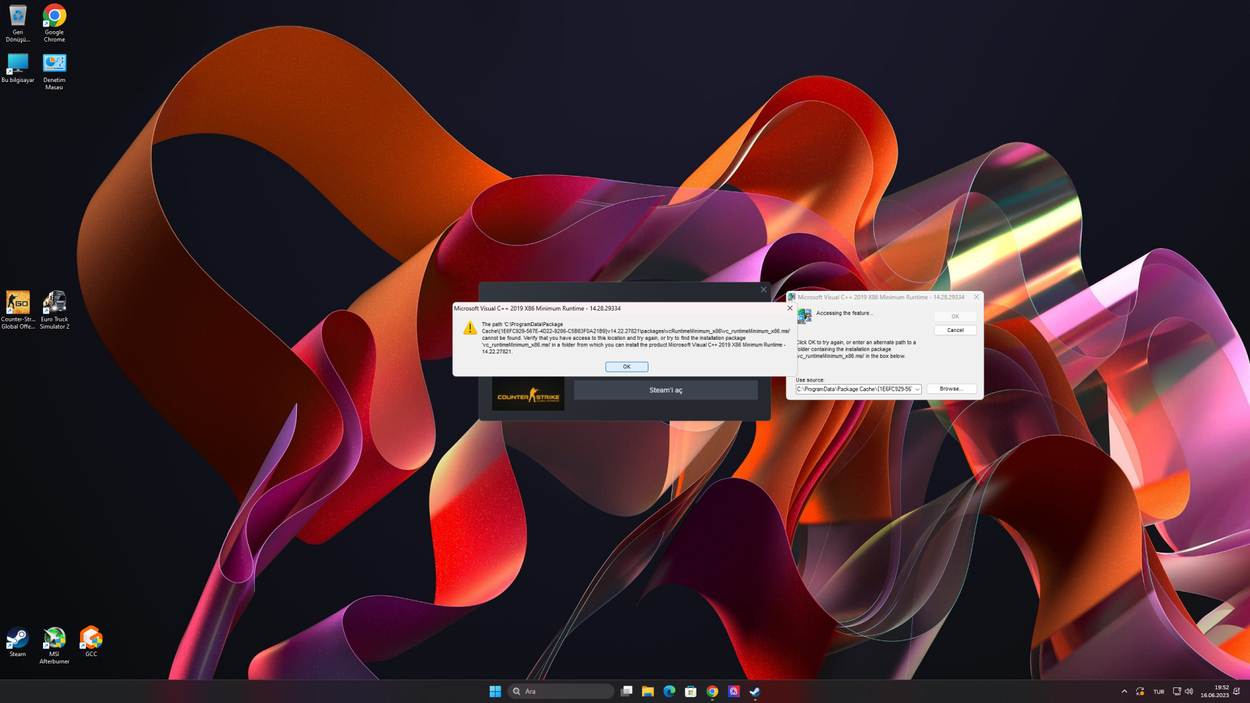Open the volume speaker tray icon

[x=1189, y=691]
